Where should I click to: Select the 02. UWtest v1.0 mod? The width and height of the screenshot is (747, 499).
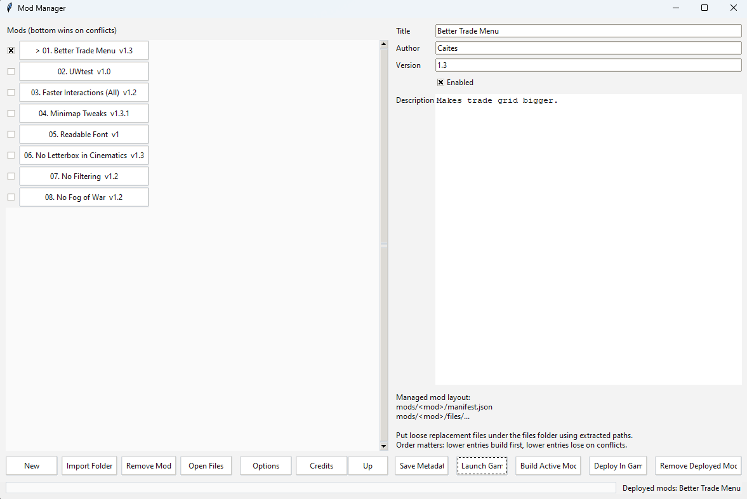[x=84, y=72]
